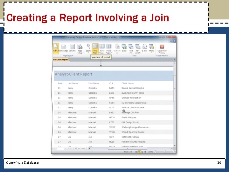Click the zoom slider handle
Viewport: 229px width, 172px height.
(165, 152)
